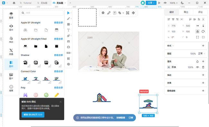
Task: Select the Text tool
Action: [x=68, y=30]
